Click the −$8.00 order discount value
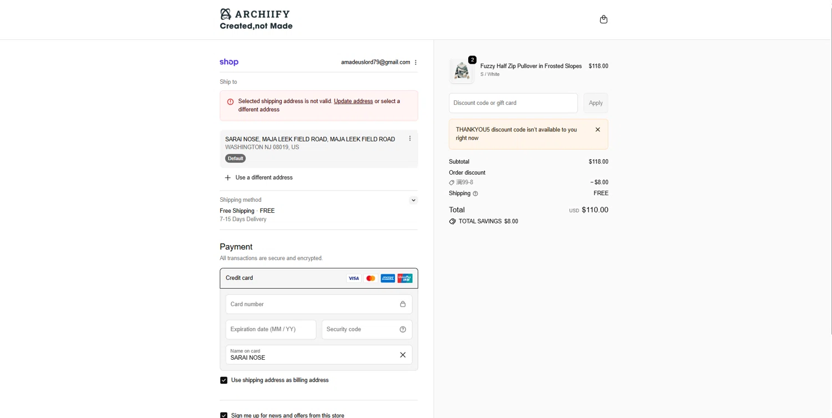 599,182
